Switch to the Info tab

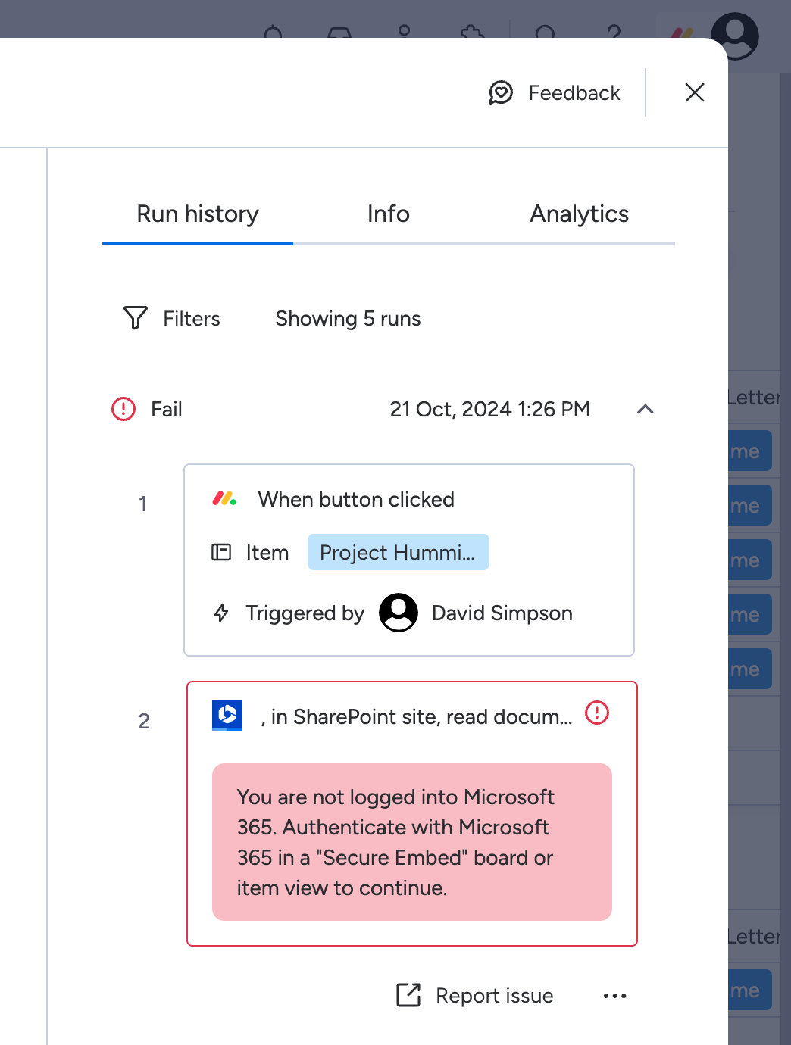point(388,214)
